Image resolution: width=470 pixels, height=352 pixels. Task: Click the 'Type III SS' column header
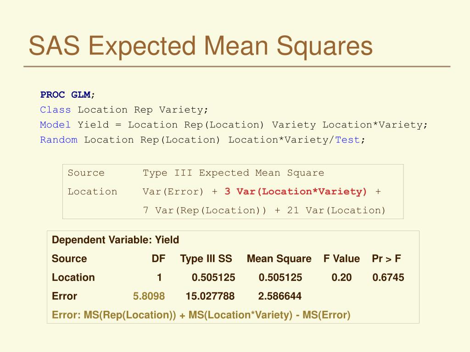pos(206,258)
